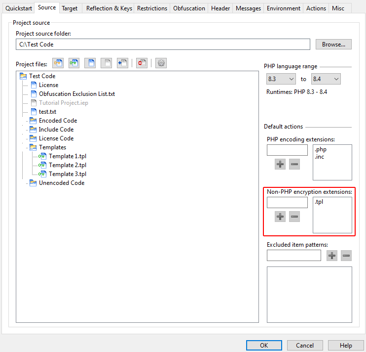Select the Templates folder in tree

[x=52, y=147]
